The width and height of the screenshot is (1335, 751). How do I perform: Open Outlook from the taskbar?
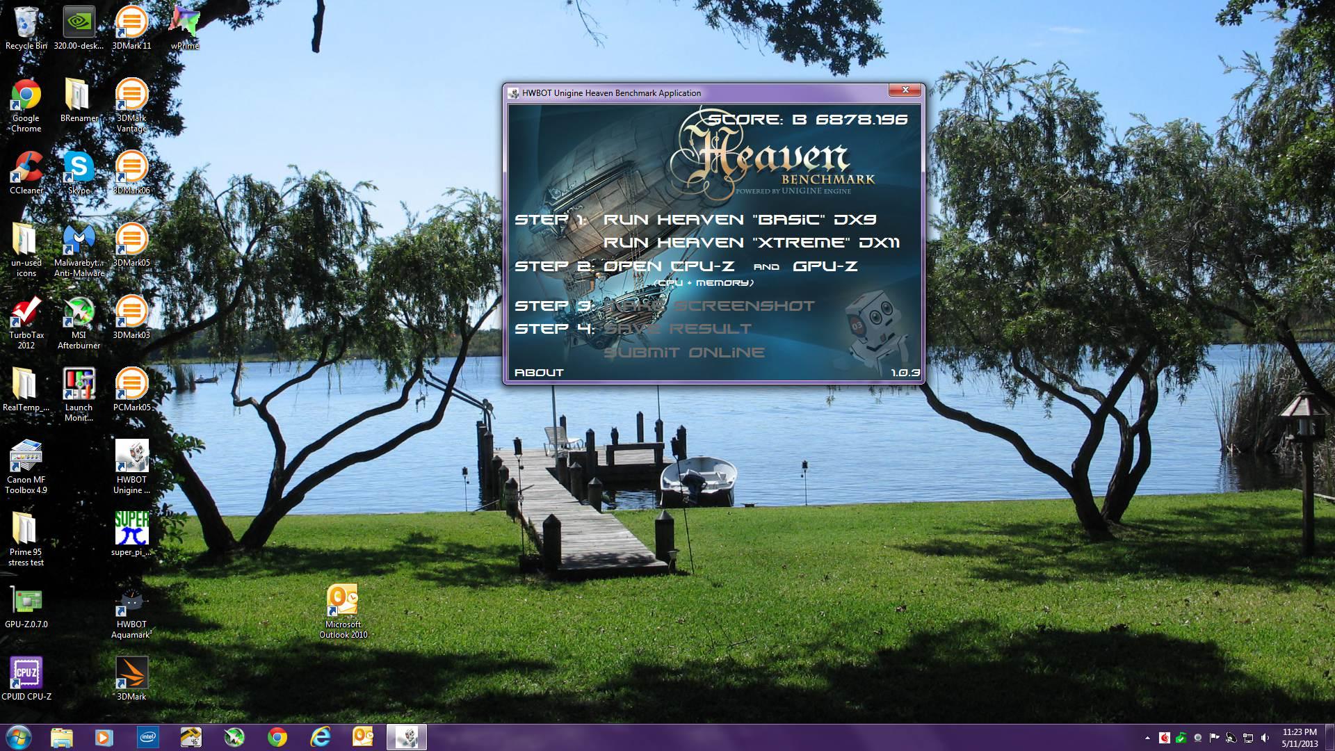click(x=364, y=737)
